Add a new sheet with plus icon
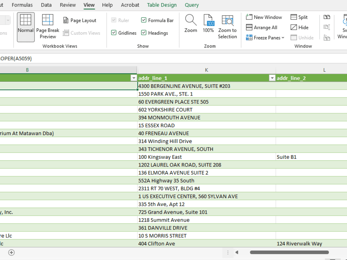The height and width of the screenshot is (260, 347). 11,252
